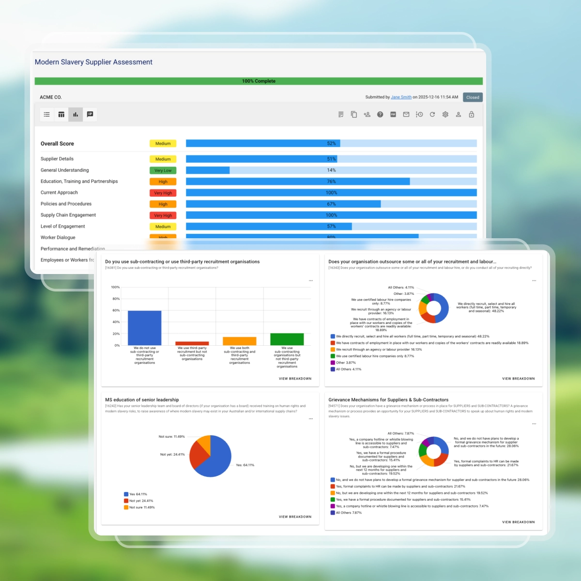581x581 pixels.
Task: Click the add person icon
Action: point(367,115)
